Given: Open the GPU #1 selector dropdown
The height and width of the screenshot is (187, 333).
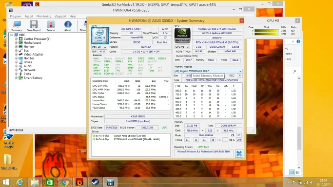Looking at the screenshot, I should coord(182,47).
